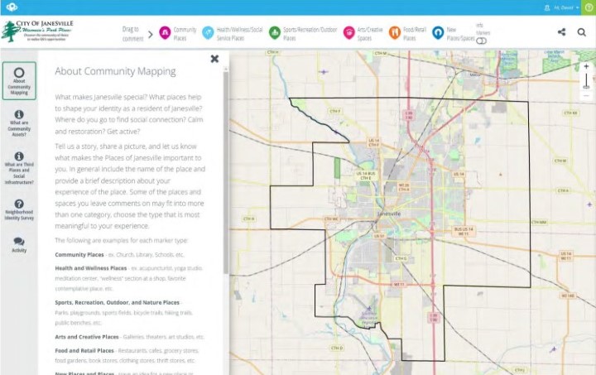Select the blue New Places/Spaces marker
Screen dimensions: 596x375
pos(438,33)
